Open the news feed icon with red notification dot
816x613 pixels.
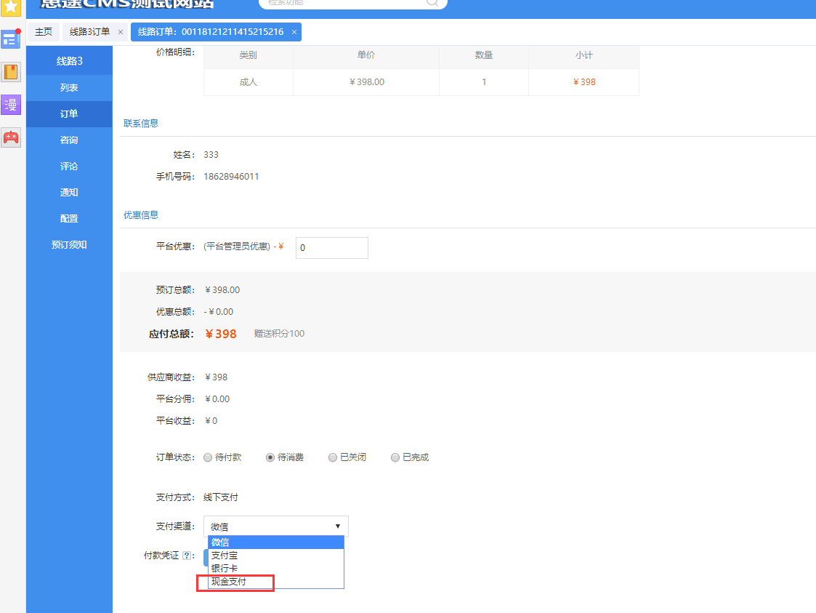coord(10,39)
